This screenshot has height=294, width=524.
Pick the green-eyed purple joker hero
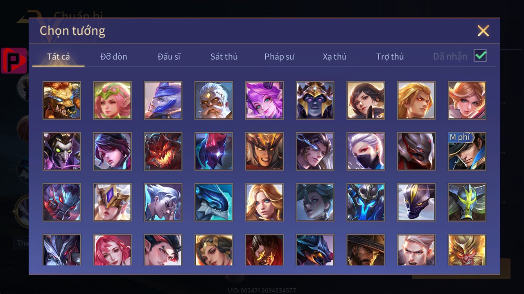click(62, 151)
